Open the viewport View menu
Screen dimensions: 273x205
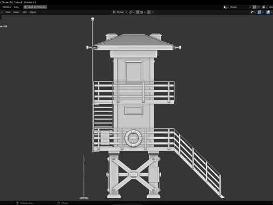8,12
